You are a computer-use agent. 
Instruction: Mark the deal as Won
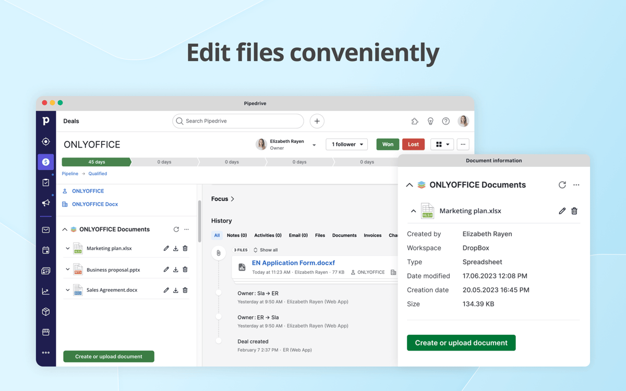388,144
